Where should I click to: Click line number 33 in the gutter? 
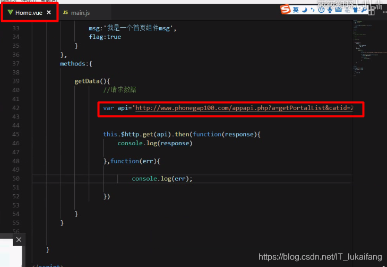coord(16,28)
